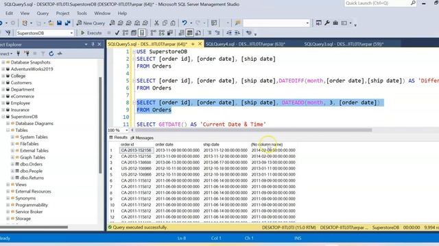Click the Save file icon
The image size is (439, 246).
[x=59, y=23]
